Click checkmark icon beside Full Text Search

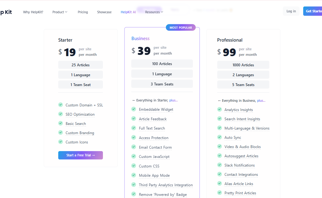[134, 128]
